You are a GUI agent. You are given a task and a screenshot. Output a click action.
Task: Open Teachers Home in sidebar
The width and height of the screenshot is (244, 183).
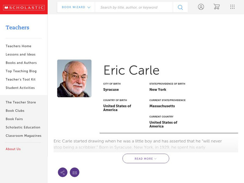click(18, 46)
